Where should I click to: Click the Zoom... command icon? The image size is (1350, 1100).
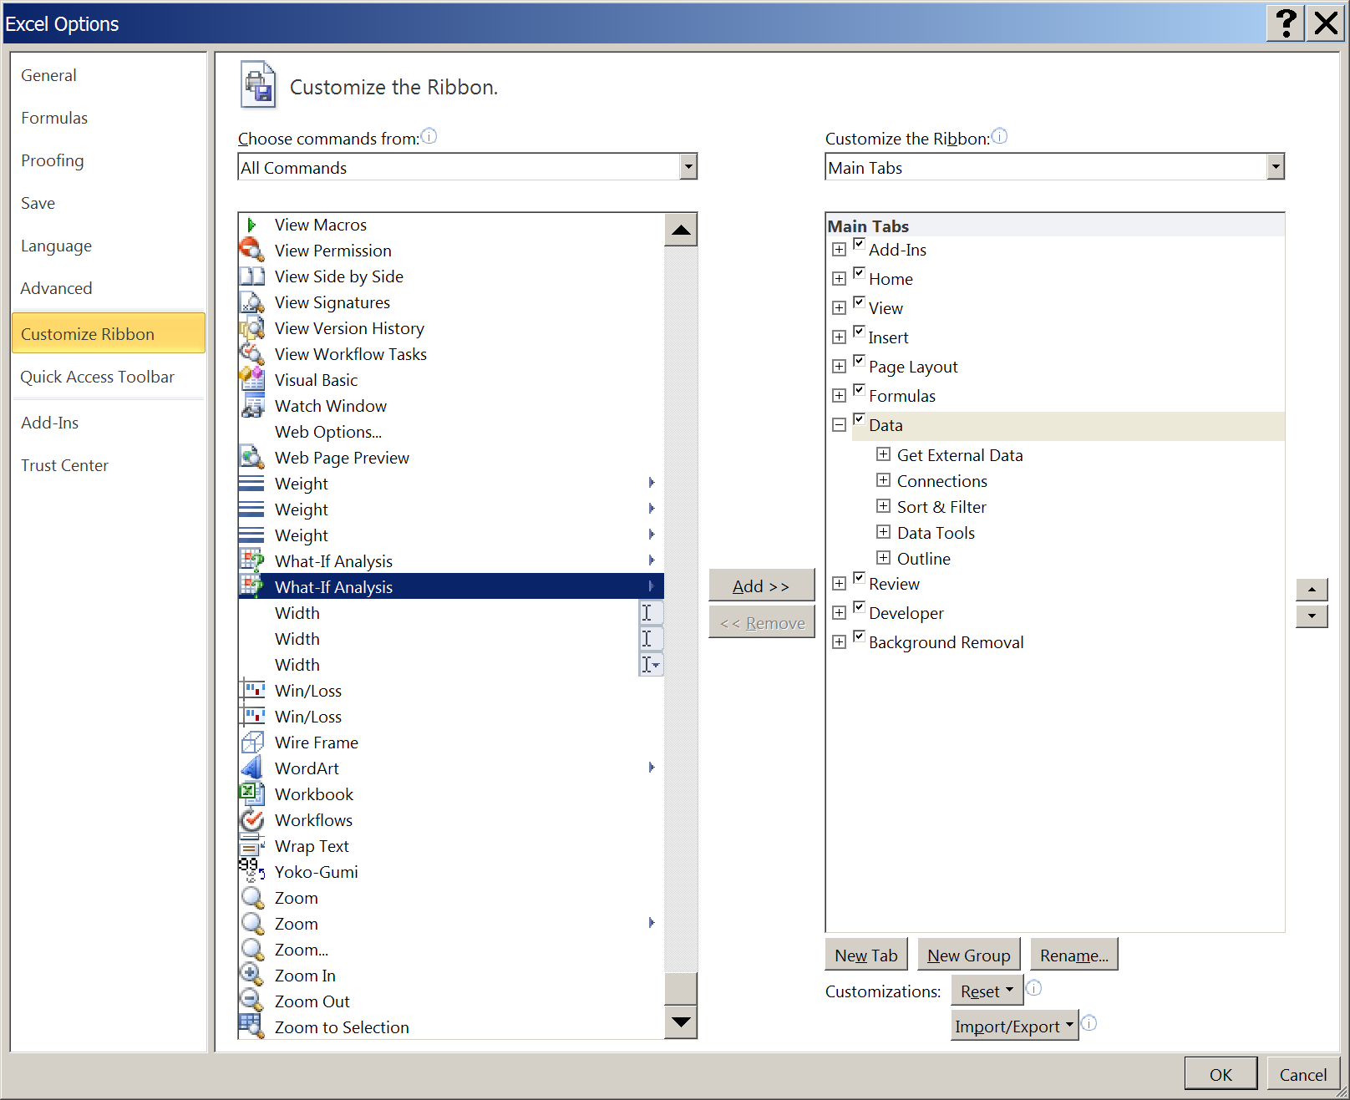(x=251, y=950)
